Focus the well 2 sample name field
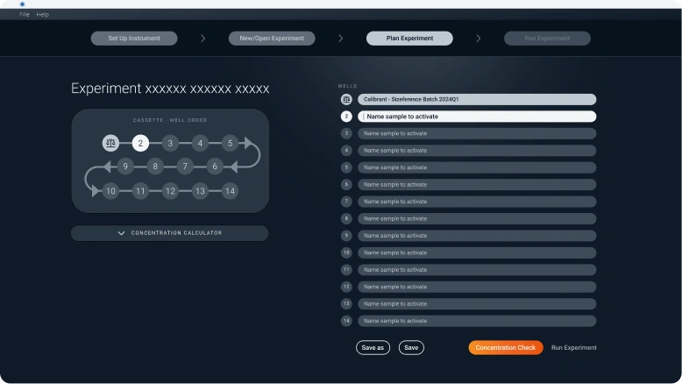The image size is (682, 384). click(x=477, y=117)
